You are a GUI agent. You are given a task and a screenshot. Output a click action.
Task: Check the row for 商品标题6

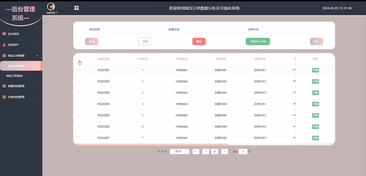pyautogui.click(x=79, y=127)
